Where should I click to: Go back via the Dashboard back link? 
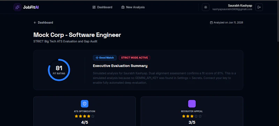pos(43,23)
